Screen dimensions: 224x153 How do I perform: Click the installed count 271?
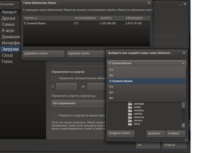(x=76, y=23)
